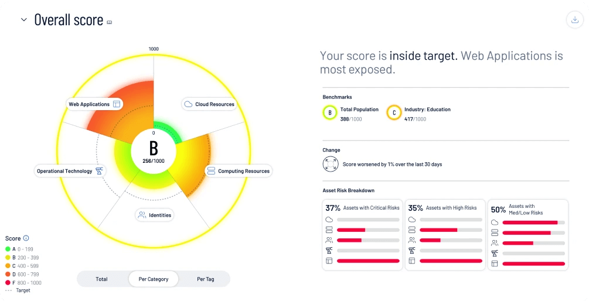Image resolution: width=589 pixels, height=301 pixels.
Task: Select the Cloud Resources chart label
Action: pos(209,104)
